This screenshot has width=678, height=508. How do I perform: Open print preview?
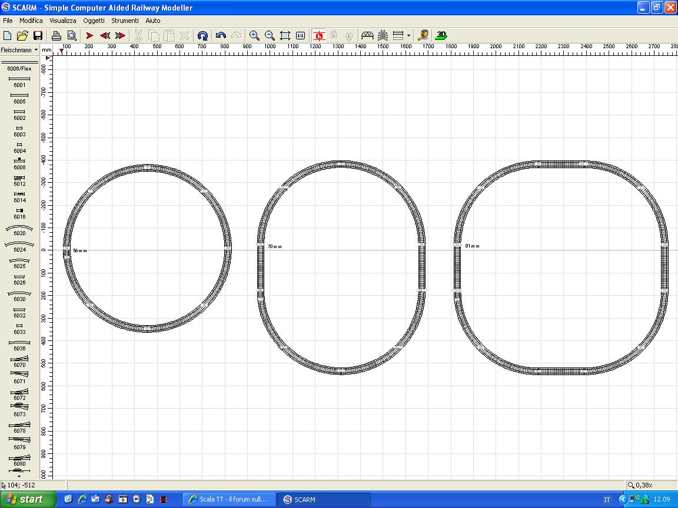pos(72,35)
